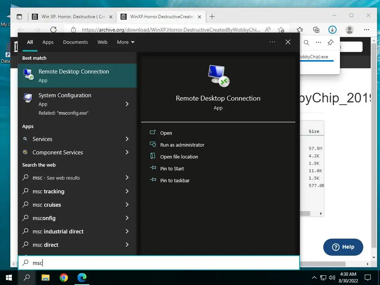Screen dimensions: 380x285
Task: Open File Explorer from taskbar
Action: (x=45, y=277)
